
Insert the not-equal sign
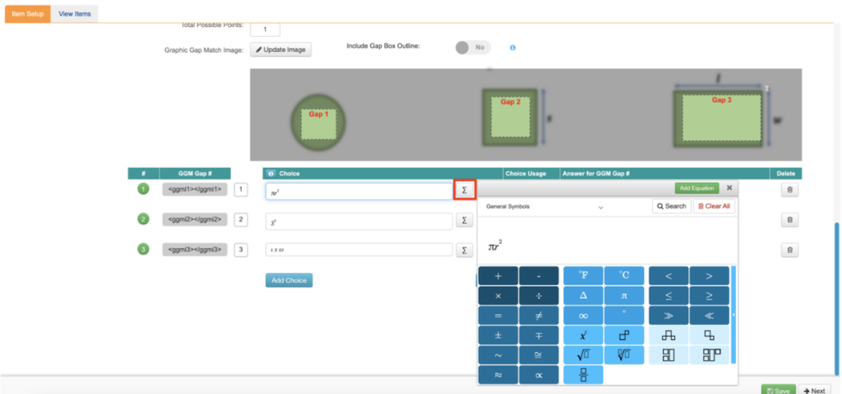(x=539, y=315)
